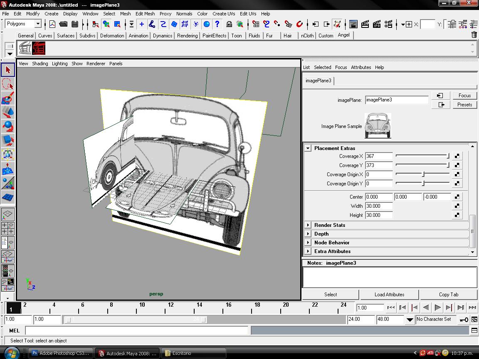Click the IPR render icon
Viewport: 479px width, 359px height.
click(377, 24)
